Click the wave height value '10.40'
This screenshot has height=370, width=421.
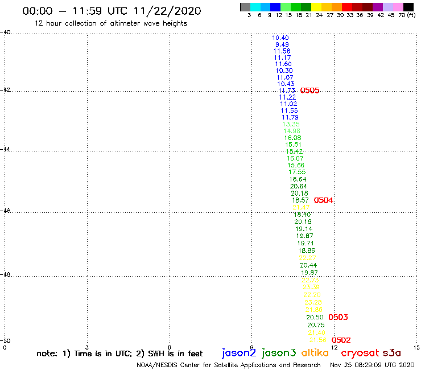pyautogui.click(x=280, y=38)
